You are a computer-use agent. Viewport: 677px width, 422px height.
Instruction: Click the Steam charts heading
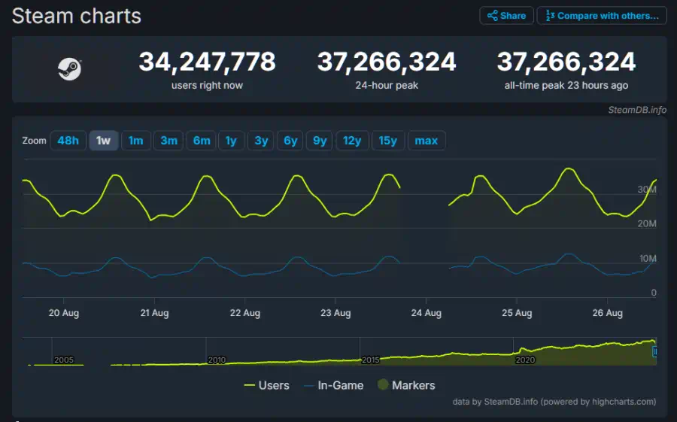[x=77, y=17]
